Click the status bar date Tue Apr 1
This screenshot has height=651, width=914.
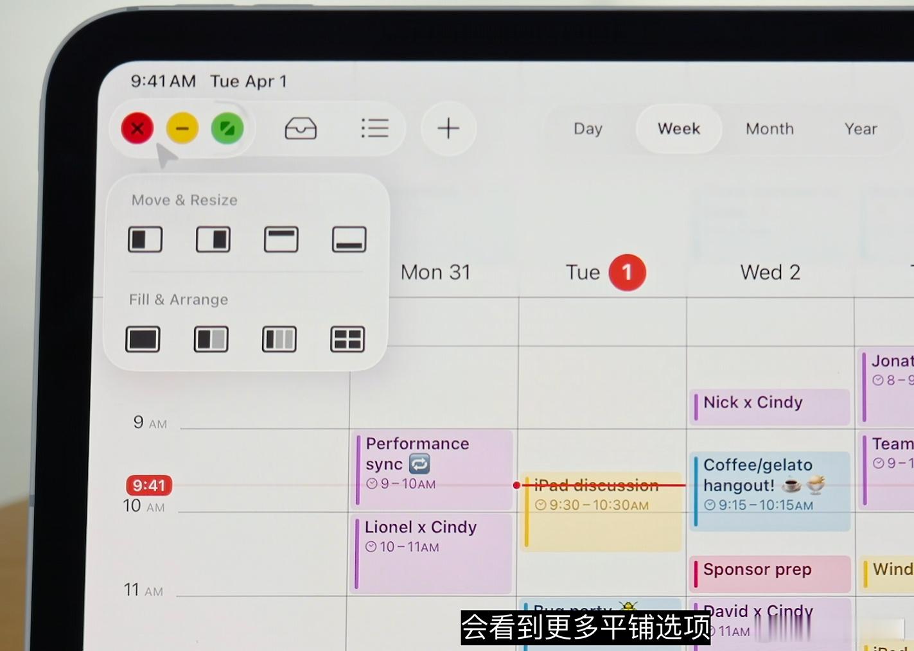coord(249,82)
